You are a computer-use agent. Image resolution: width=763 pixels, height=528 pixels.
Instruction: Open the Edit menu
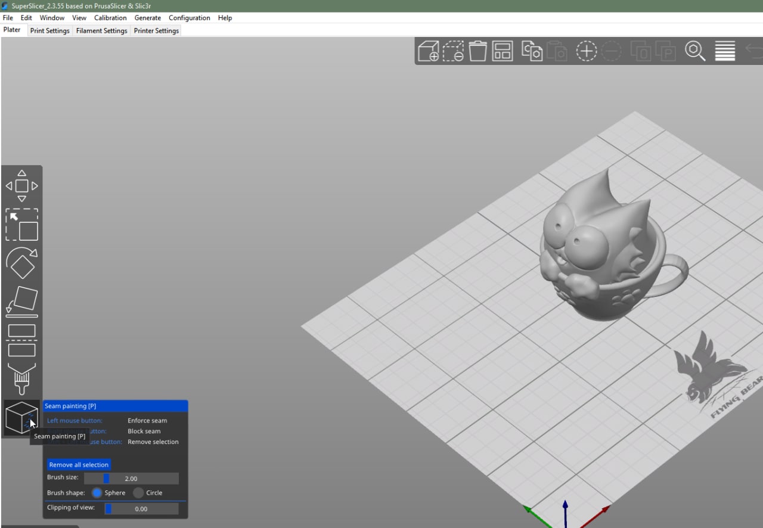[26, 18]
